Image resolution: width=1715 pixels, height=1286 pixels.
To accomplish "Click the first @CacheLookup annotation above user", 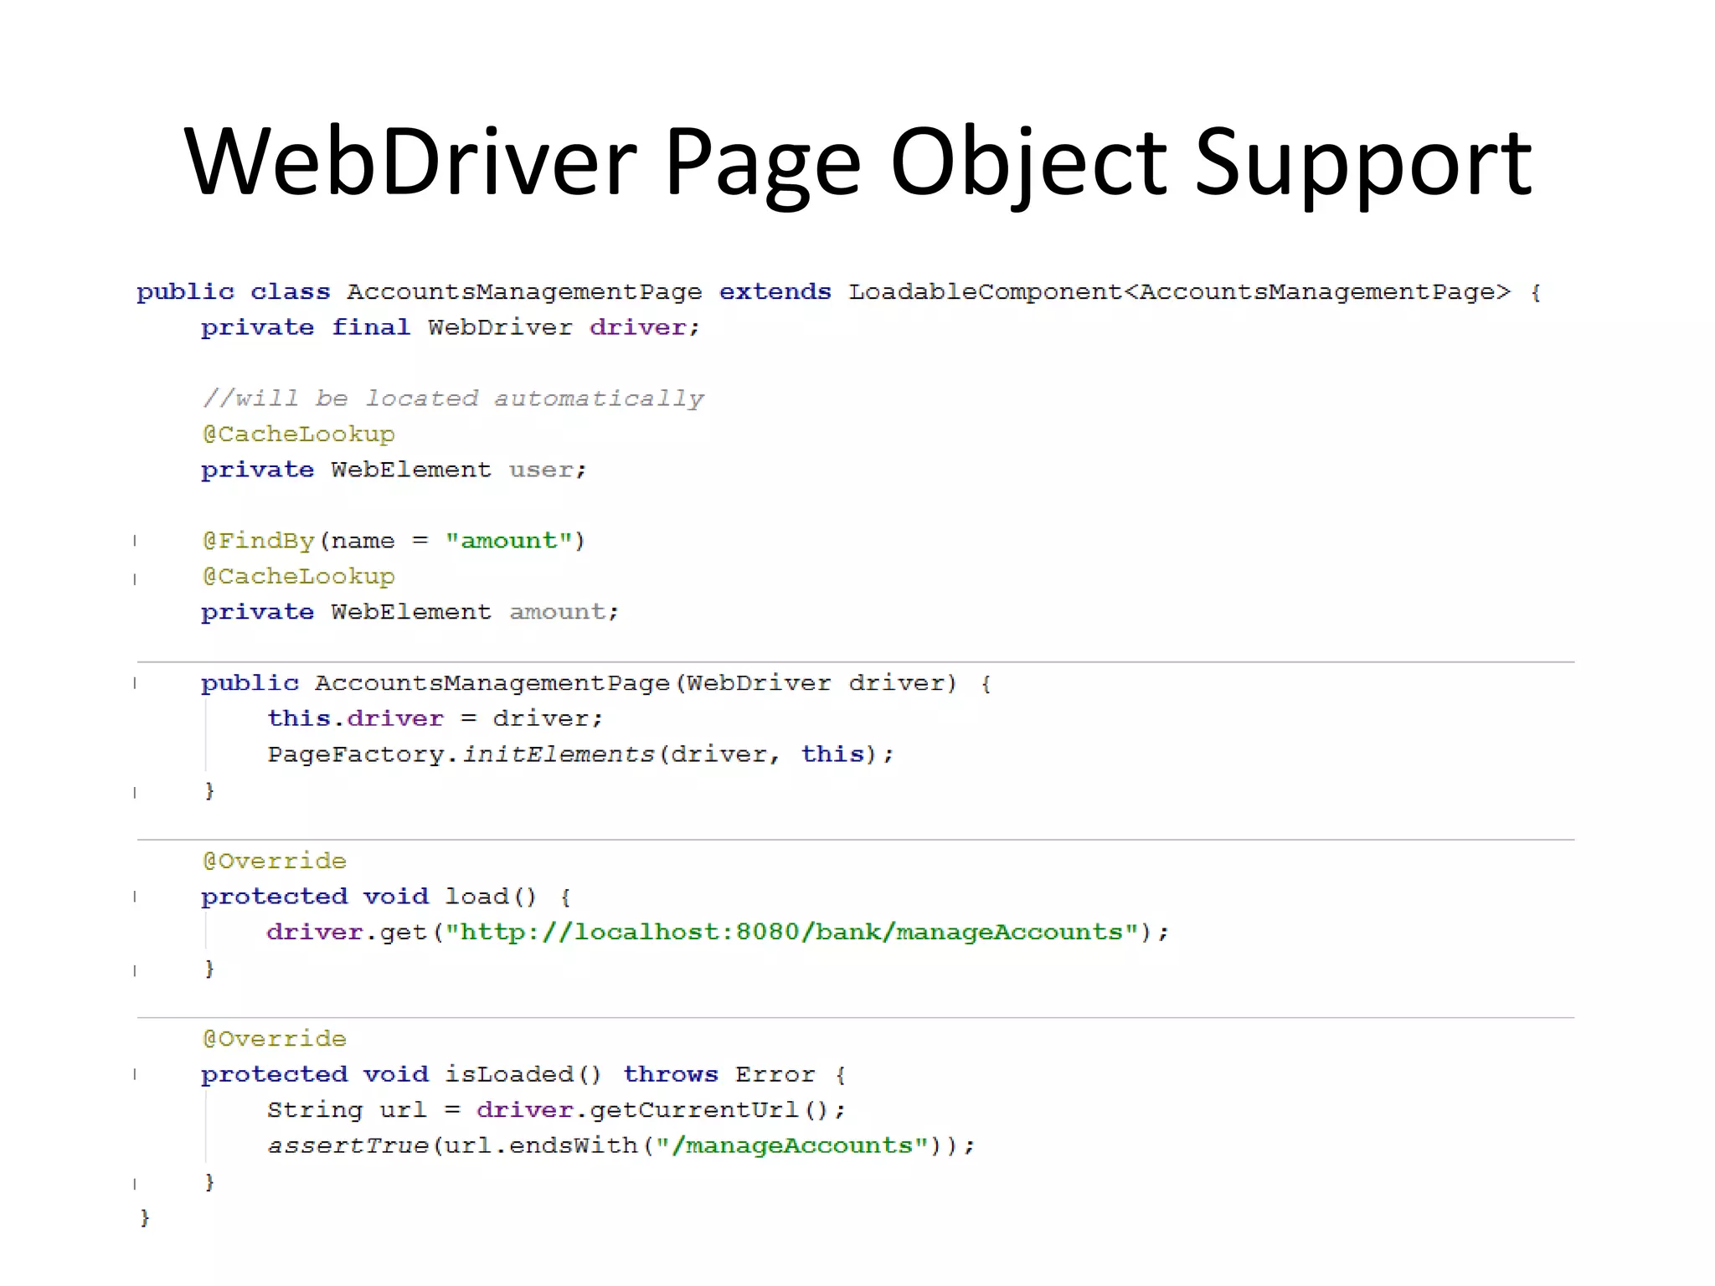I will [298, 435].
